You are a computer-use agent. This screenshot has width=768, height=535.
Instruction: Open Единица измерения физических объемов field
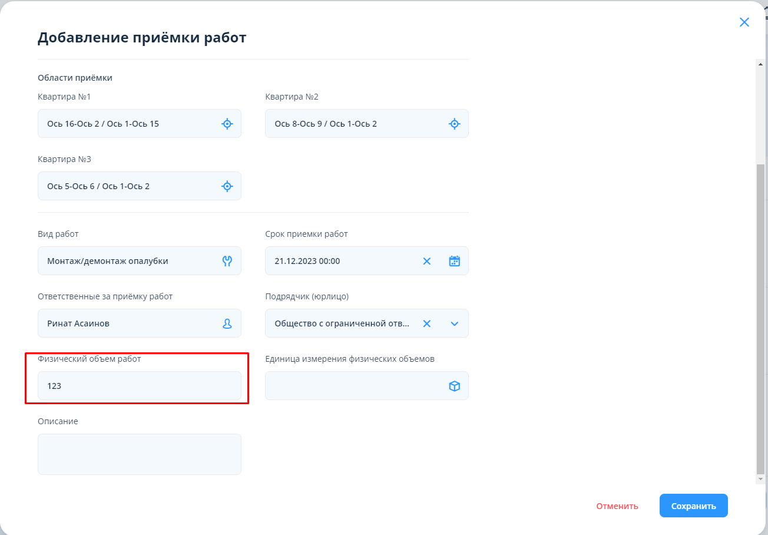click(x=353, y=386)
